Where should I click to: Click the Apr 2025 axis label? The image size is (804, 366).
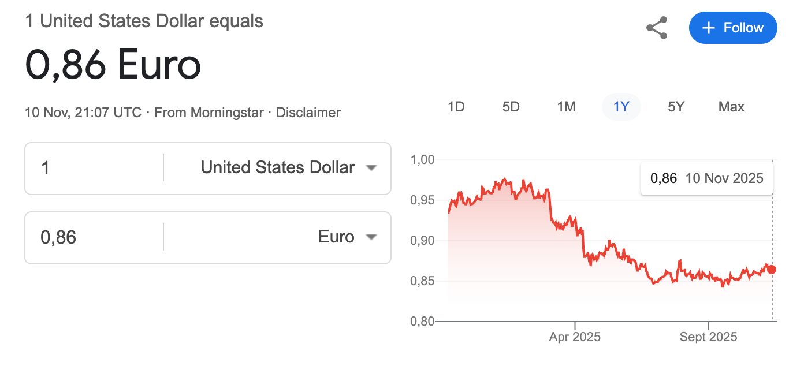pos(575,337)
